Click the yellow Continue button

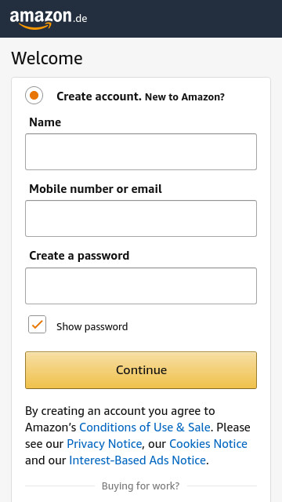141,370
